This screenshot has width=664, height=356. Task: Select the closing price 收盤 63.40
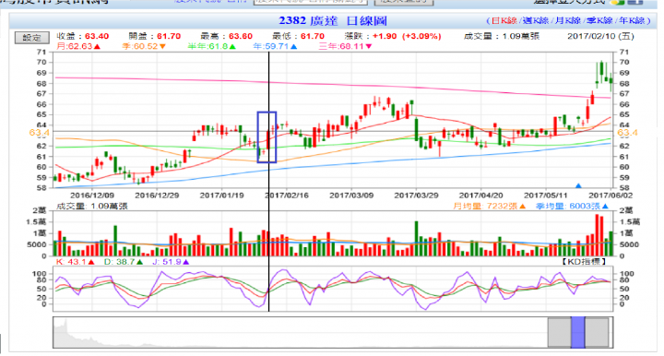click(83, 36)
